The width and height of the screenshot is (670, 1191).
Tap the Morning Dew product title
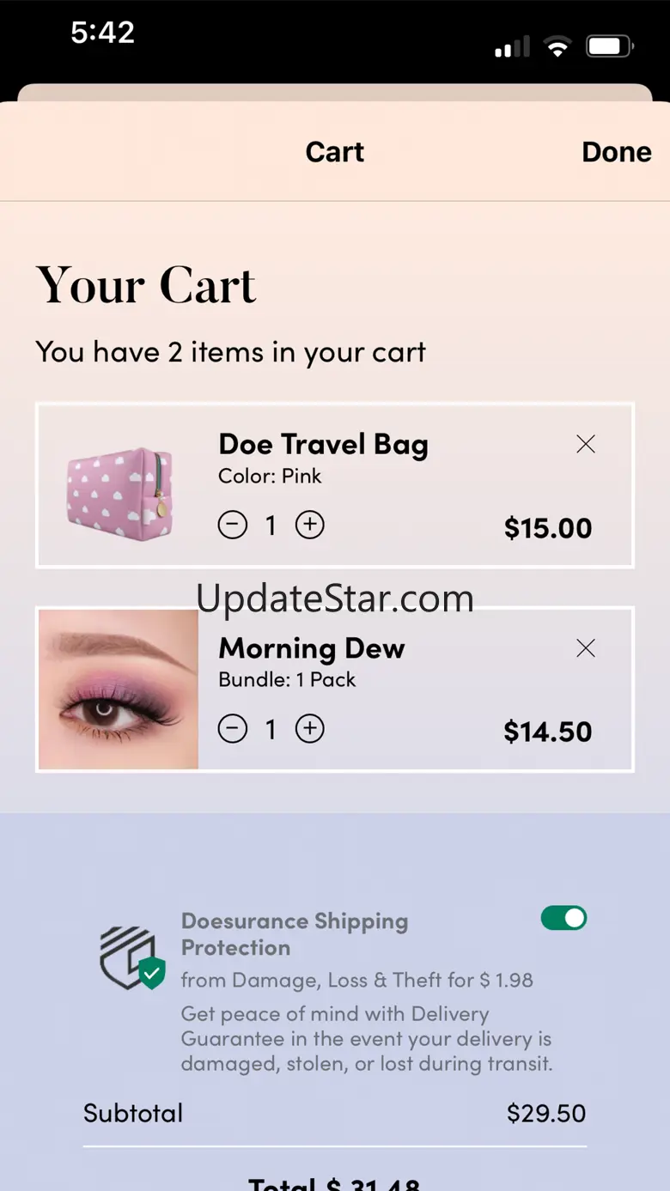point(312,648)
